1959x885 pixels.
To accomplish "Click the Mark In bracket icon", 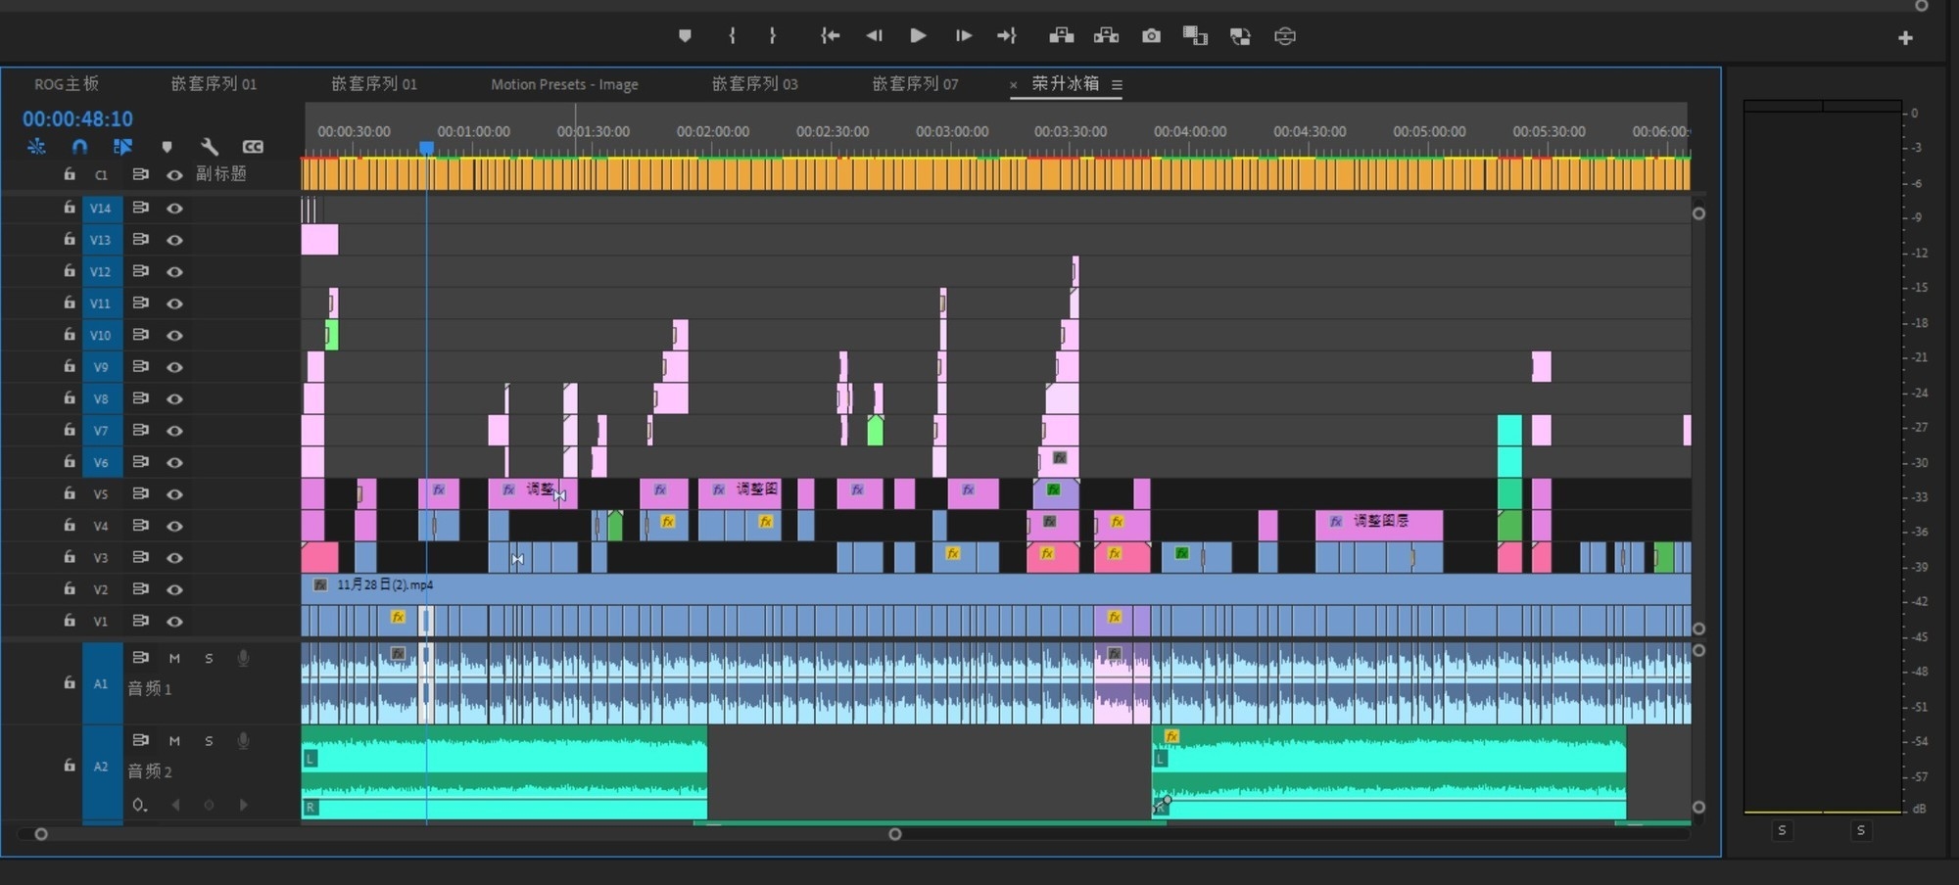I will coord(732,36).
